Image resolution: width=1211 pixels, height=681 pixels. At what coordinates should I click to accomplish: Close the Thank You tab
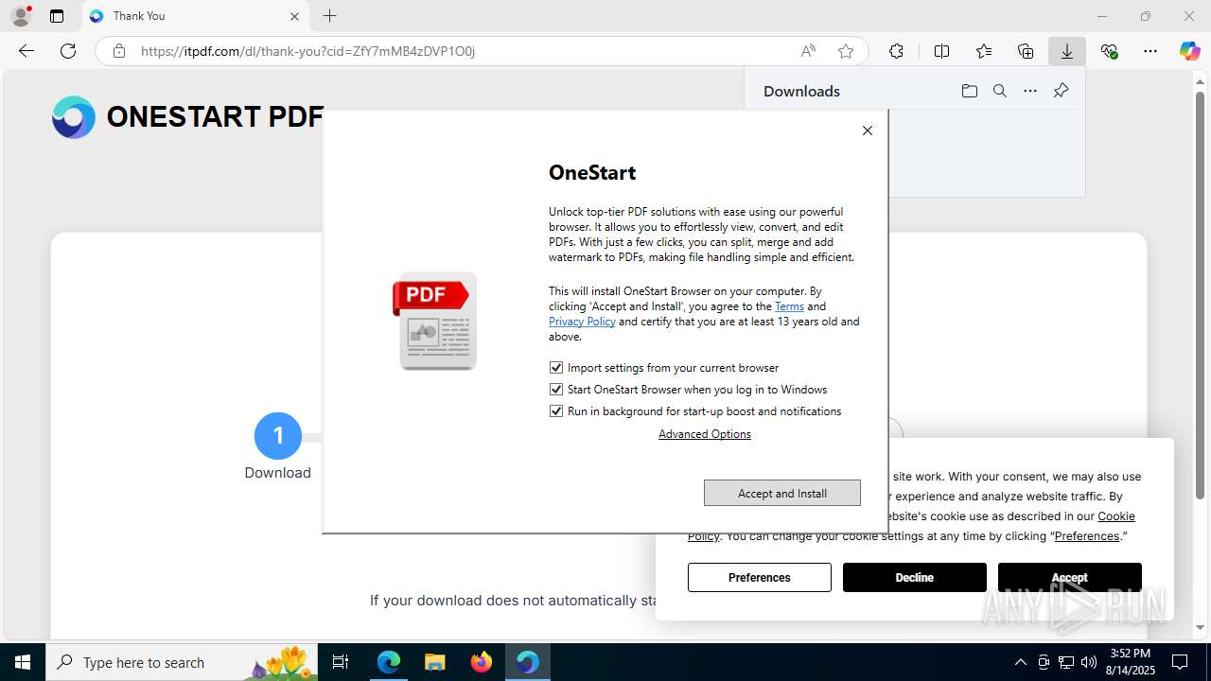pos(294,16)
